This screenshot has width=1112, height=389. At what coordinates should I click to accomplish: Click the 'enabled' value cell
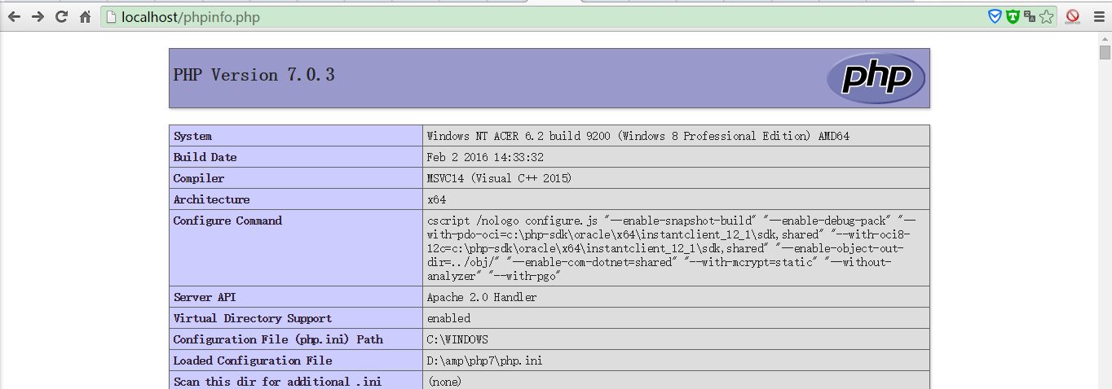click(x=676, y=318)
